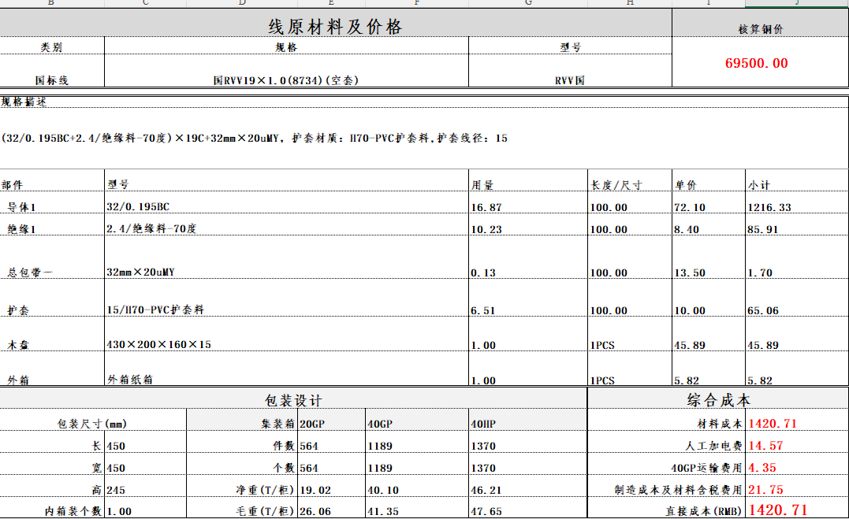
Task: Select the 国标线 category cell
Action: point(52,80)
